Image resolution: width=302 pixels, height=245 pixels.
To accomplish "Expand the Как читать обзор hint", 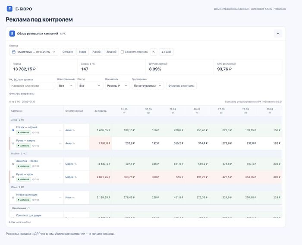I will tap(20, 222).
